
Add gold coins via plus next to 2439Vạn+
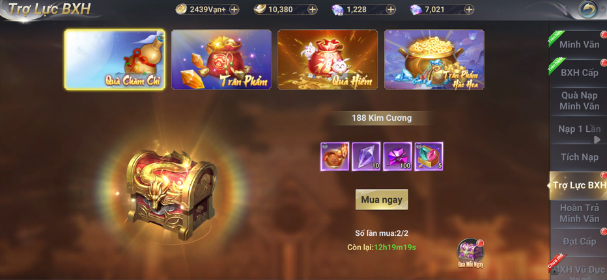point(234,10)
